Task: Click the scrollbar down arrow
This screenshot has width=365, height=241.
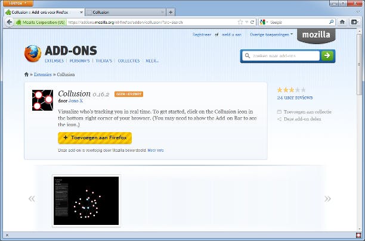Action: click(x=358, y=229)
